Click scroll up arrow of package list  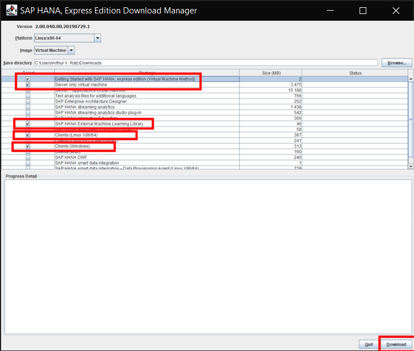point(411,79)
